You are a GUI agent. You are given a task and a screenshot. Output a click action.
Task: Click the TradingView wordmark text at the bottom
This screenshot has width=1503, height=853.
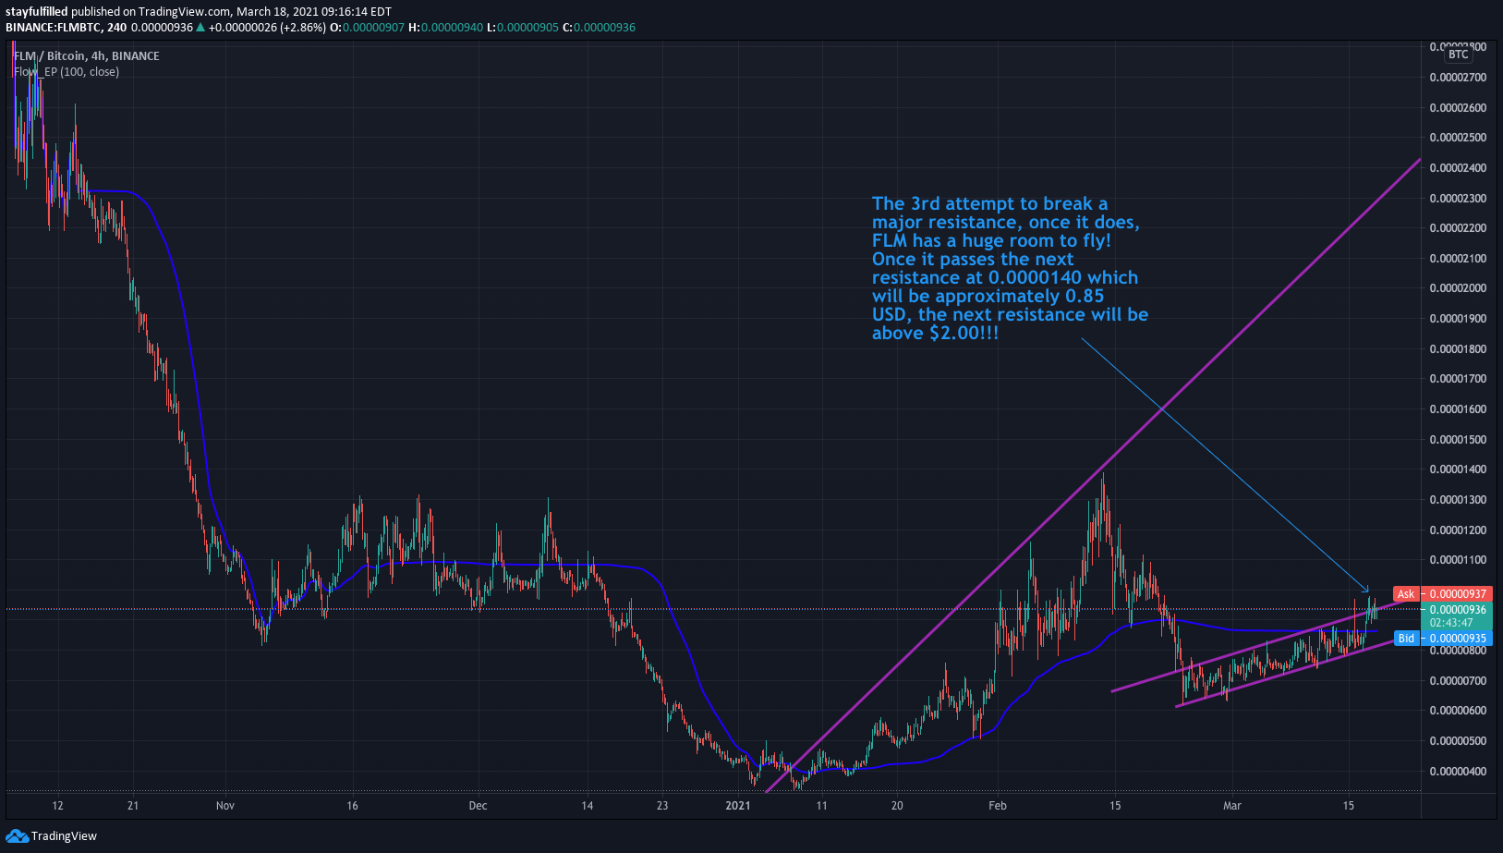(x=64, y=836)
